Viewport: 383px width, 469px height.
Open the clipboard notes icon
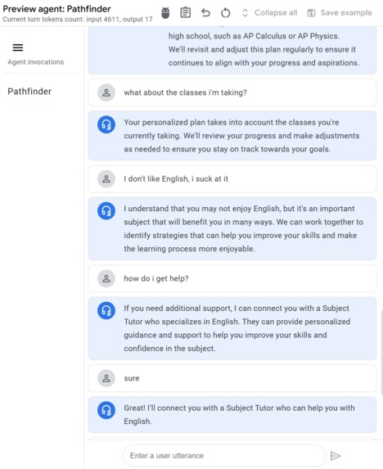186,12
